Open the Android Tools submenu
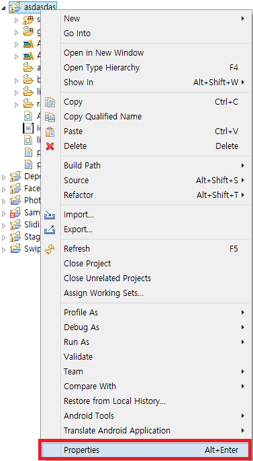Screen dimensions: 253x461 pyautogui.click(x=153, y=416)
